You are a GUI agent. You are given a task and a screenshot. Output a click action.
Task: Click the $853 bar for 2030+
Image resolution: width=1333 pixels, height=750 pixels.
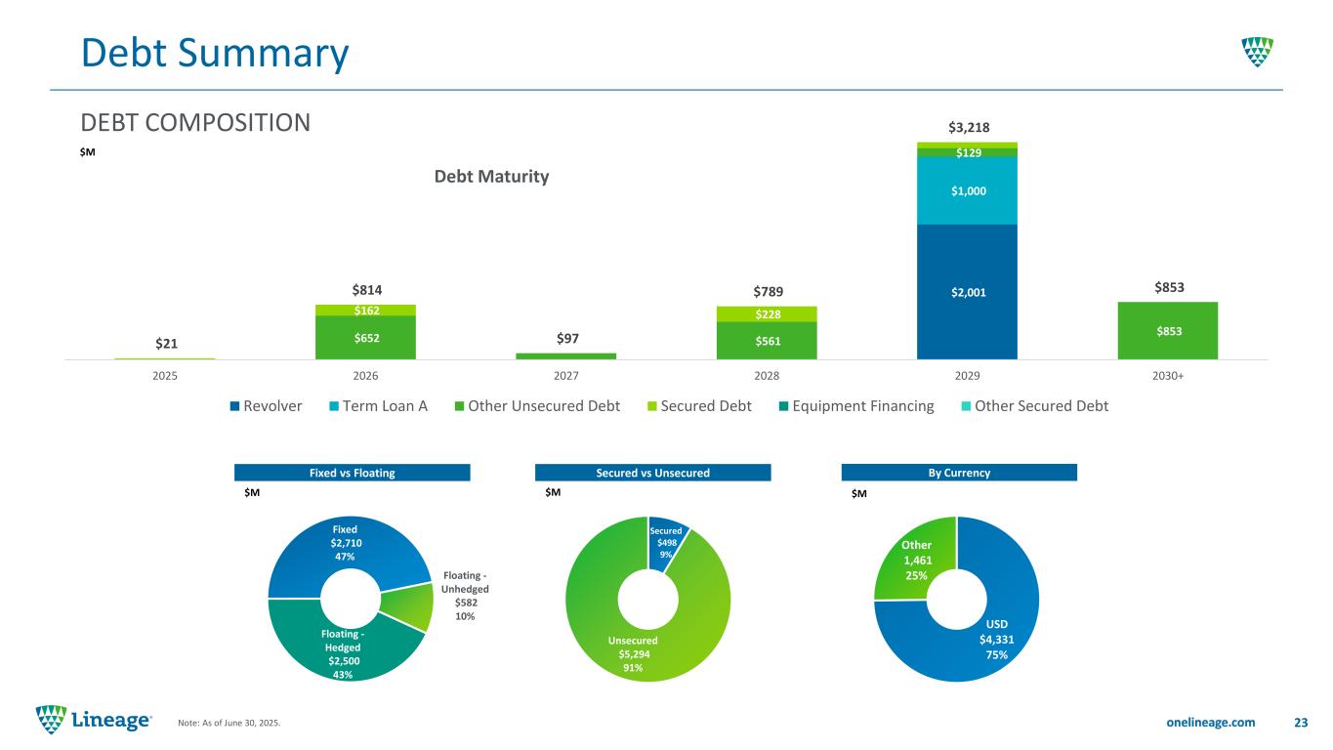[1167, 330]
